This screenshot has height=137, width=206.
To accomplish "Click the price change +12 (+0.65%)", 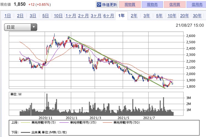I will click(40, 5).
